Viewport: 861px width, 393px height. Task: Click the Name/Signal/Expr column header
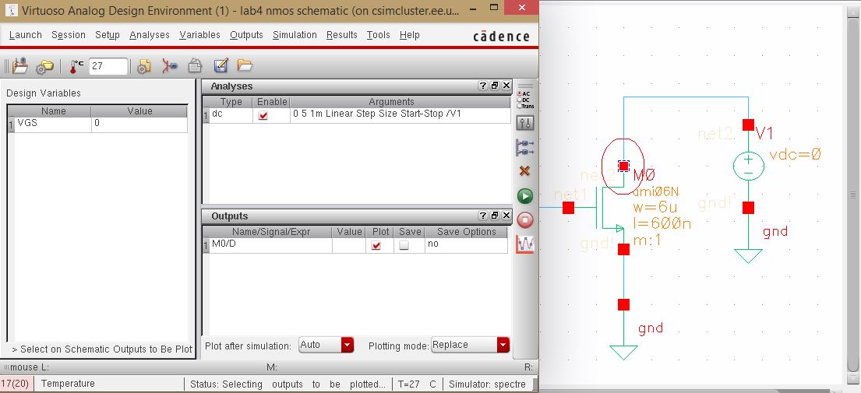270,232
